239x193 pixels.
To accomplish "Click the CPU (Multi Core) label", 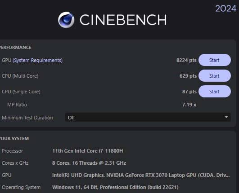I will click(x=20, y=76).
